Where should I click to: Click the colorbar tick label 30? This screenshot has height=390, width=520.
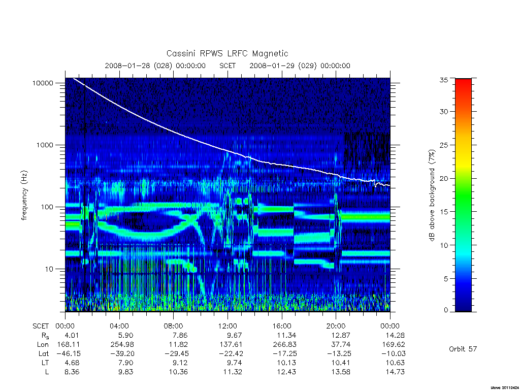[x=443, y=112]
